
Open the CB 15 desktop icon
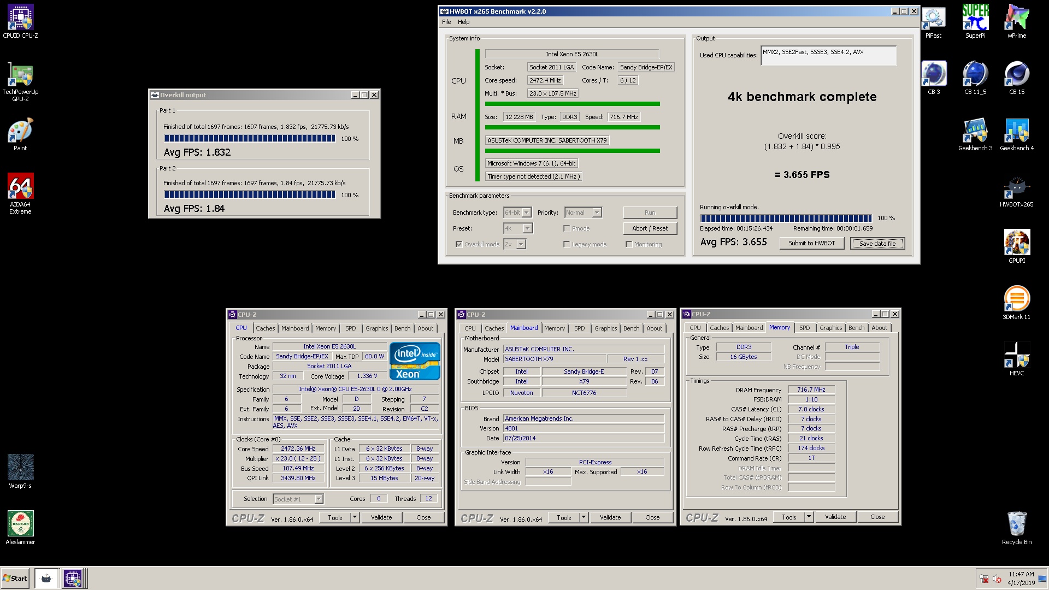pyautogui.click(x=1017, y=78)
